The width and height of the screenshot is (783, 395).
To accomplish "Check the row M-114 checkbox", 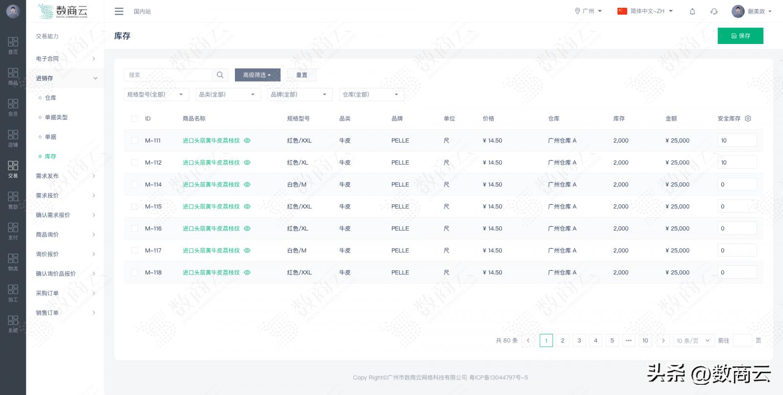I will pyautogui.click(x=135, y=184).
